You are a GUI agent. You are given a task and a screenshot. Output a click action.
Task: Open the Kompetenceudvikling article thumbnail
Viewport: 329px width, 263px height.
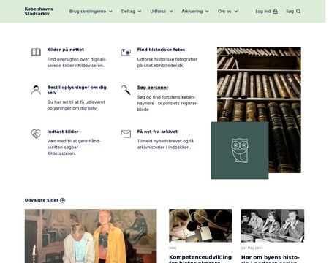(200, 226)
